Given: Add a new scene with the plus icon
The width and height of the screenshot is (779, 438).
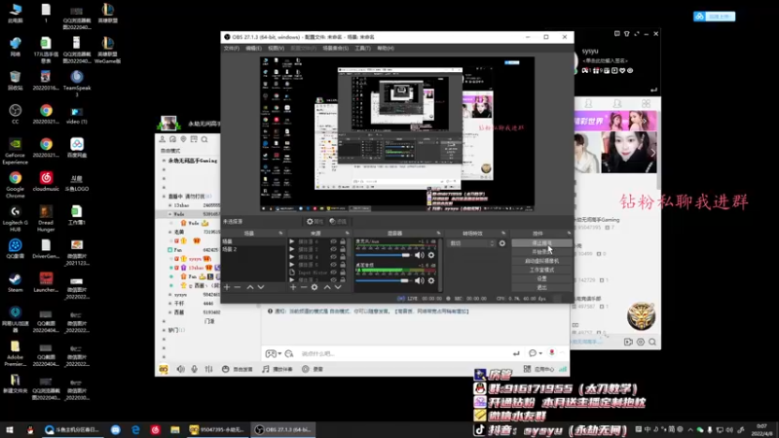Looking at the screenshot, I should tap(227, 287).
